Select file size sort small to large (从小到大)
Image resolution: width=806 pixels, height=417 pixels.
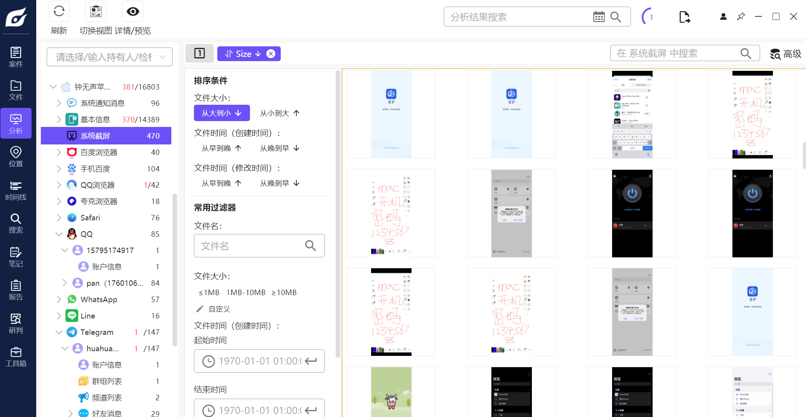[x=280, y=113]
